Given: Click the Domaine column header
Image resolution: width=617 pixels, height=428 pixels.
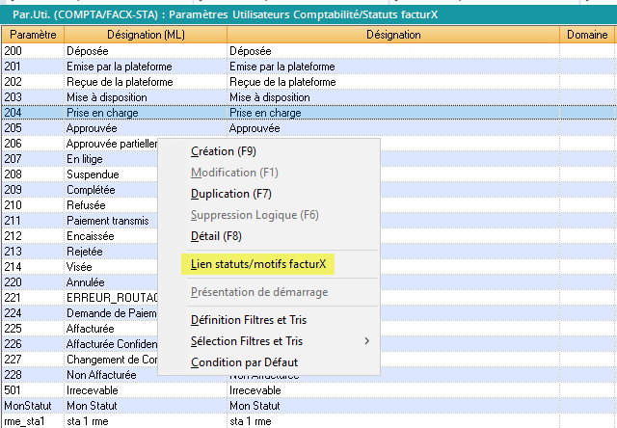Looking at the screenshot, I should click(587, 35).
